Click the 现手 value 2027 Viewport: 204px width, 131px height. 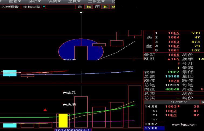pyautogui.click(x=174, y=72)
